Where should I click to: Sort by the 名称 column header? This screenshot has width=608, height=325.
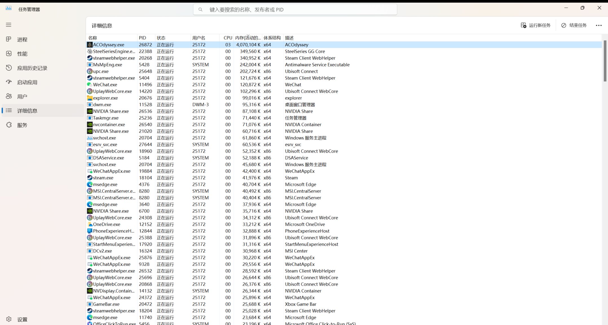[111, 38]
